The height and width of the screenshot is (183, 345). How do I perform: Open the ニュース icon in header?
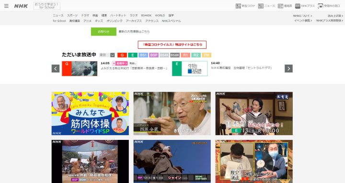pyautogui.click(x=266, y=6)
